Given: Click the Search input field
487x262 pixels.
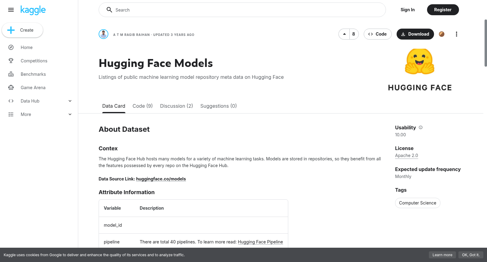Looking at the screenshot, I should [x=242, y=10].
